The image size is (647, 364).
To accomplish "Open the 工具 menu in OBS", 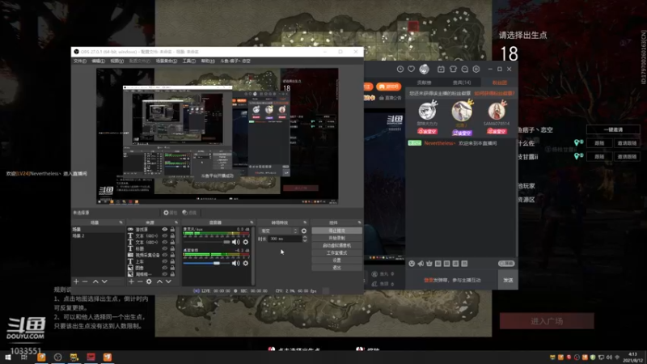I will pos(189,61).
